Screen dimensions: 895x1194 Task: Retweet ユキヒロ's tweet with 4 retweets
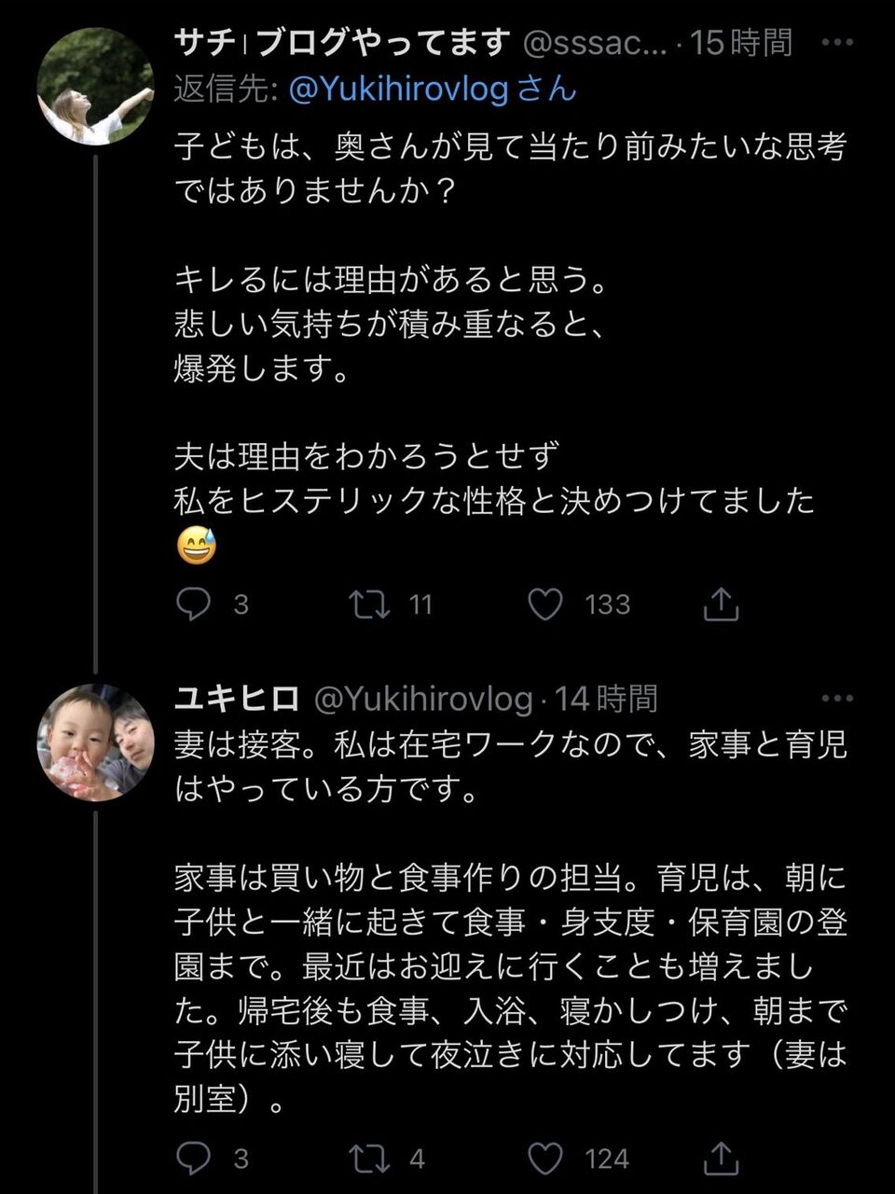pyautogui.click(x=369, y=1159)
